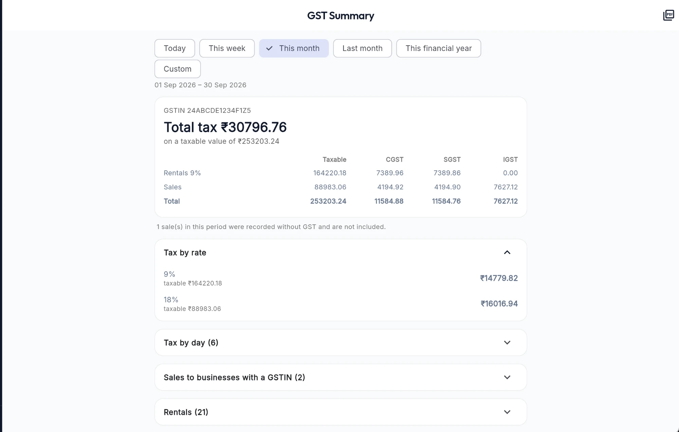This screenshot has width=679, height=432.
Task: Click the bold Total IGST value 7627.12
Action: tap(506, 201)
